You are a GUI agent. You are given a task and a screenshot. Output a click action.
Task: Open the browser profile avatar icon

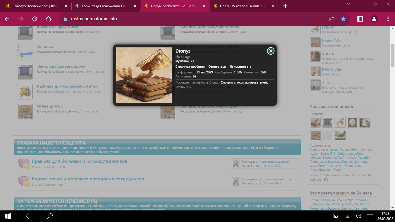pos(374,19)
